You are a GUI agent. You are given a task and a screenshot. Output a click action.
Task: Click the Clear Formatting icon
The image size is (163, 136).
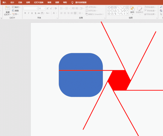tap(55, 8)
